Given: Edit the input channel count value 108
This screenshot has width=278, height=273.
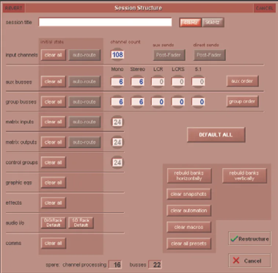Looking at the screenshot, I should (x=118, y=55).
